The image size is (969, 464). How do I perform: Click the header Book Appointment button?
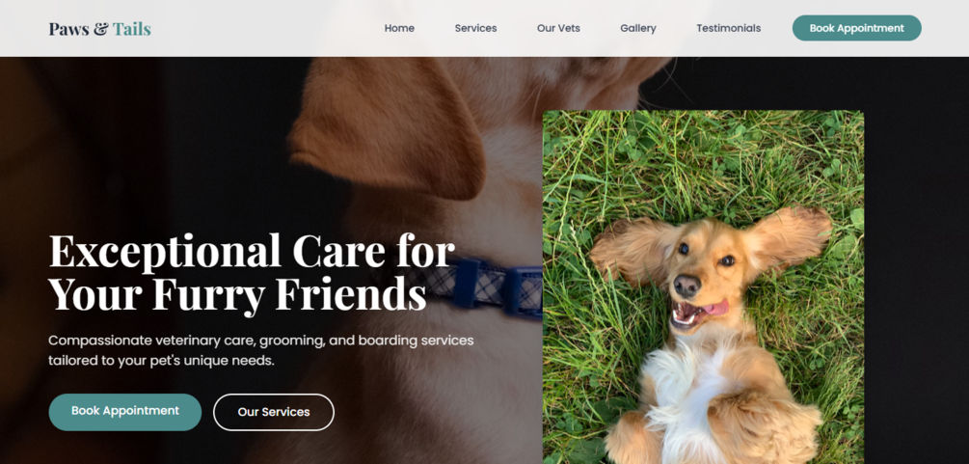(856, 29)
